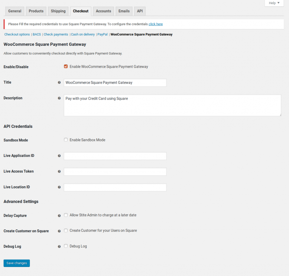Focus the Live Application ID field

click(115, 156)
